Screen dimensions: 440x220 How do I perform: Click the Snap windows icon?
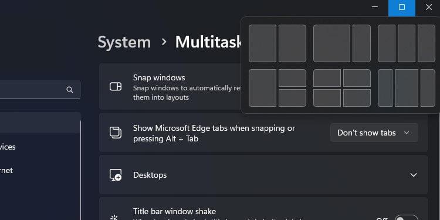coord(116,86)
